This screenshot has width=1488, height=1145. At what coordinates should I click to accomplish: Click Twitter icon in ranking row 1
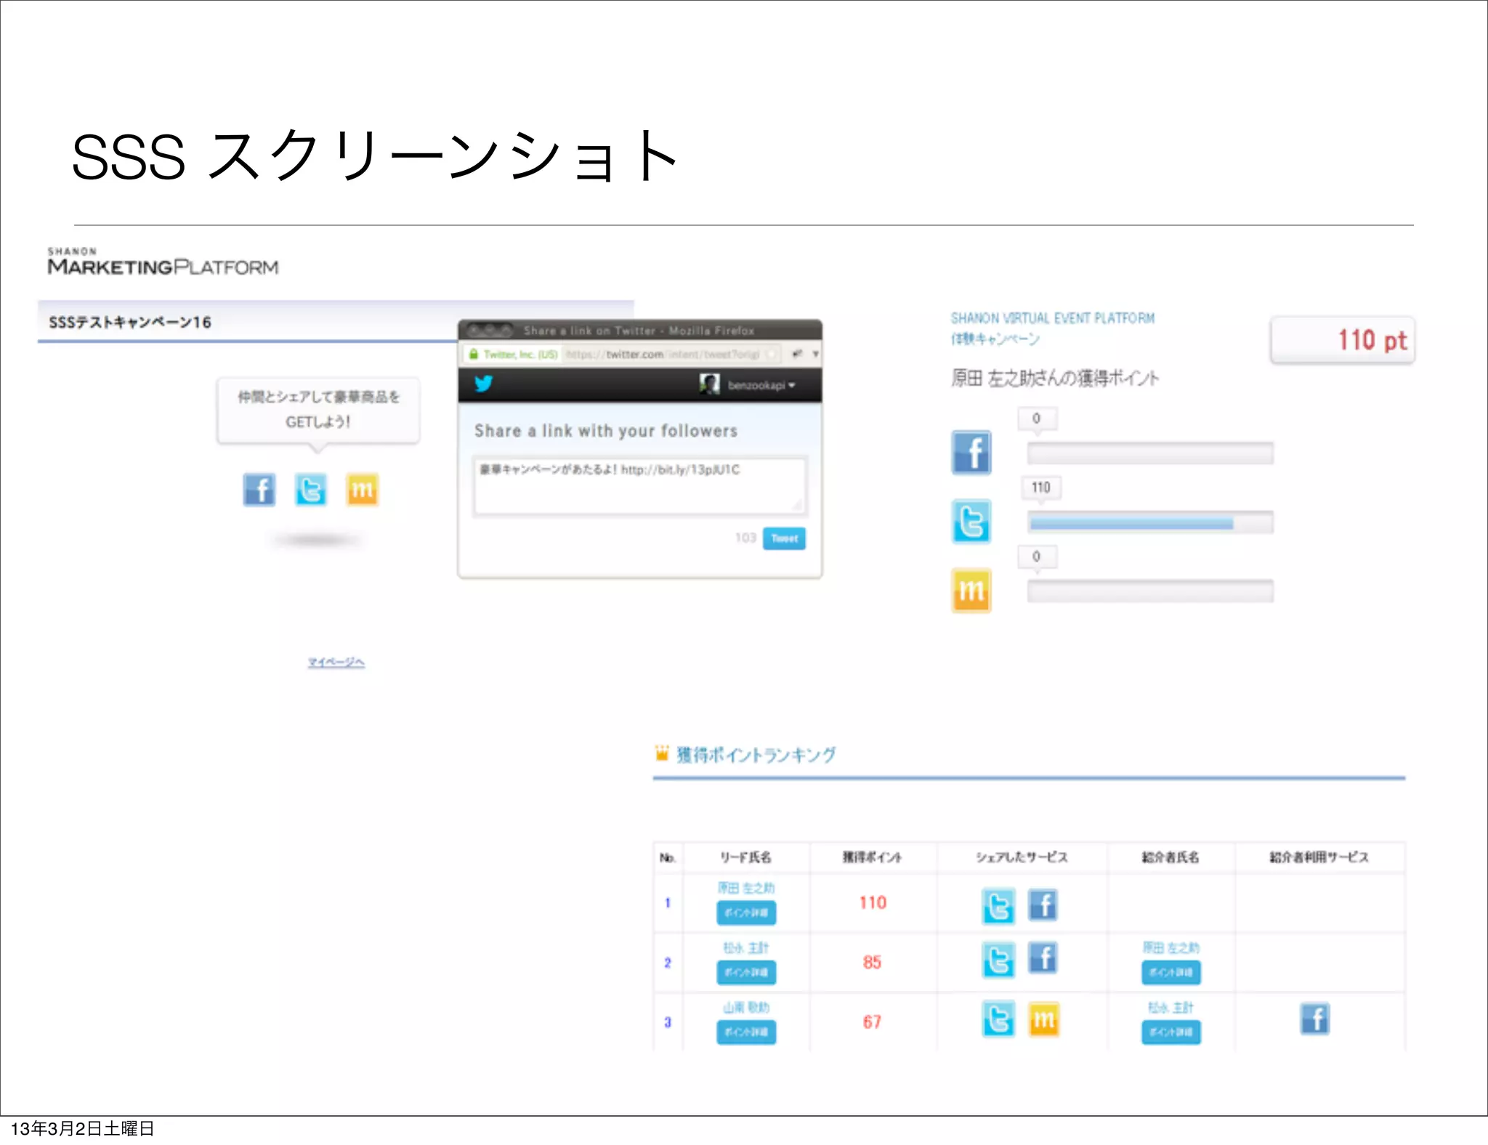998,906
